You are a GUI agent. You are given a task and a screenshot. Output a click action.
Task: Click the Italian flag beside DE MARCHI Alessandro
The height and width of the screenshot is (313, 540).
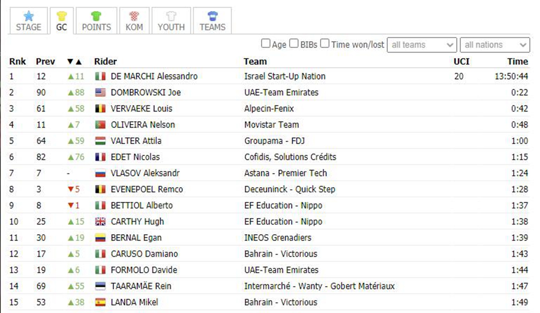tap(100, 77)
